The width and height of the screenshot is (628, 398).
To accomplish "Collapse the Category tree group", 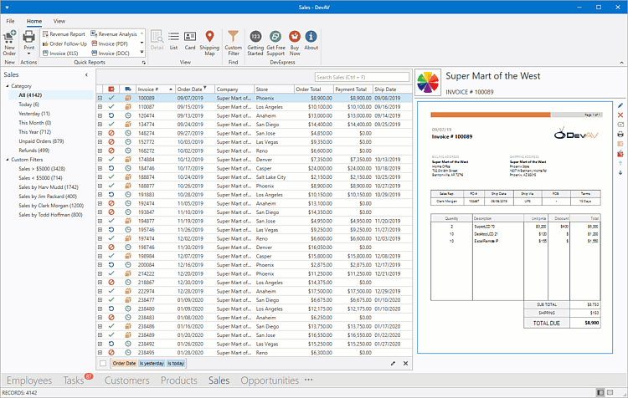I will [6, 86].
